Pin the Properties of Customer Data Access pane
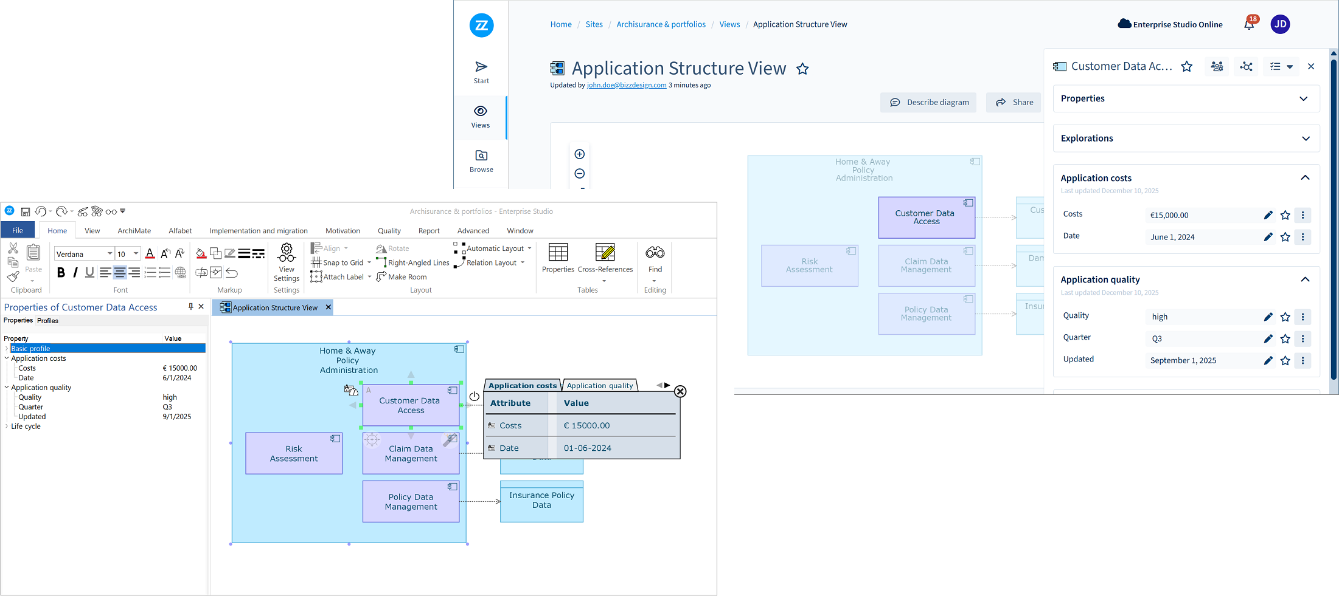 [191, 307]
